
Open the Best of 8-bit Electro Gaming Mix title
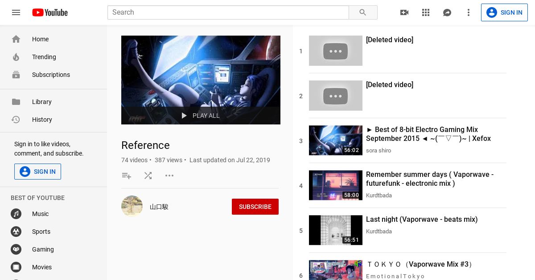(x=428, y=134)
